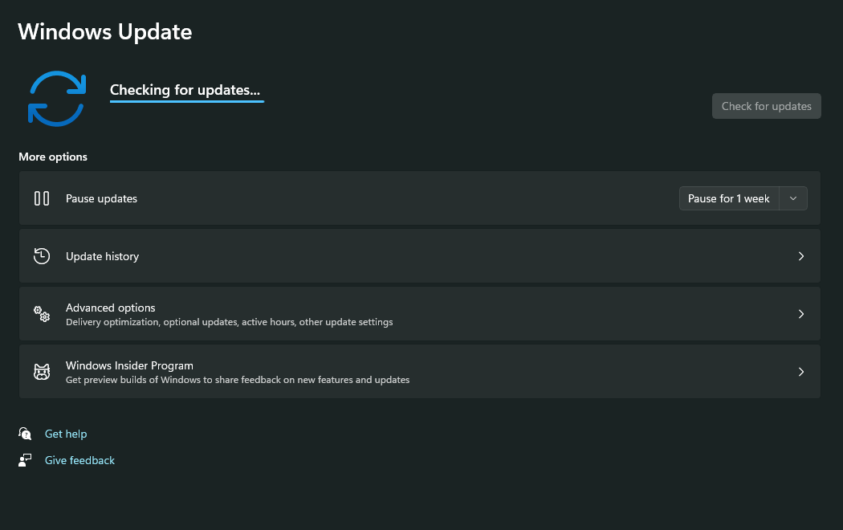Expand Update history with its chevron
The width and height of the screenshot is (843, 530).
click(801, 256)
